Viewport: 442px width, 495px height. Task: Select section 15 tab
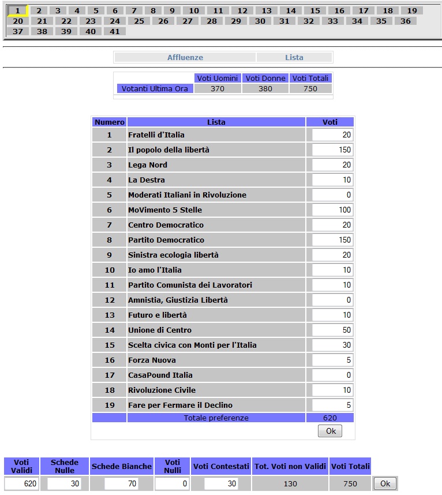pyautogui.click(x=315, y=11)
